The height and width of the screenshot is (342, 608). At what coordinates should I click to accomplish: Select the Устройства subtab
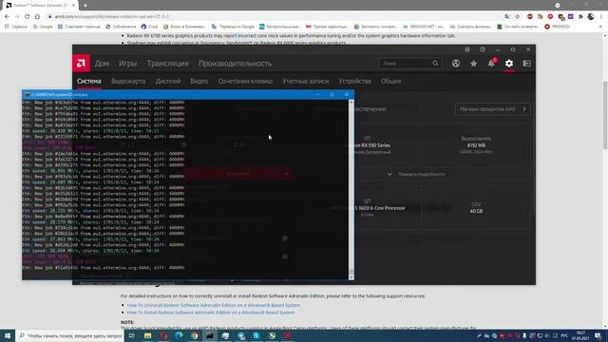(354, 81)
